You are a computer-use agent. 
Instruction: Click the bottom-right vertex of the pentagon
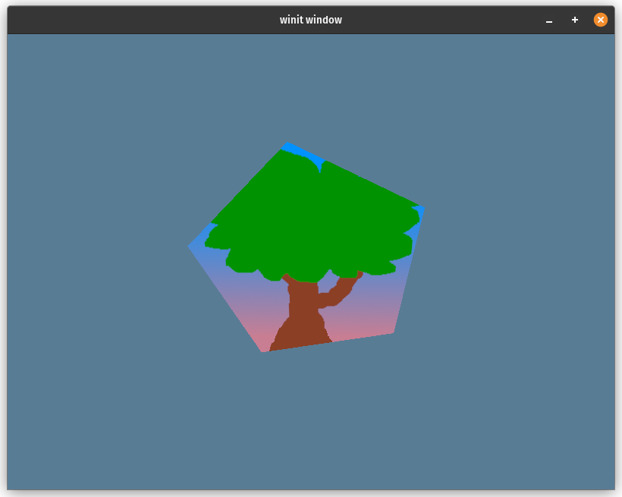394,334
